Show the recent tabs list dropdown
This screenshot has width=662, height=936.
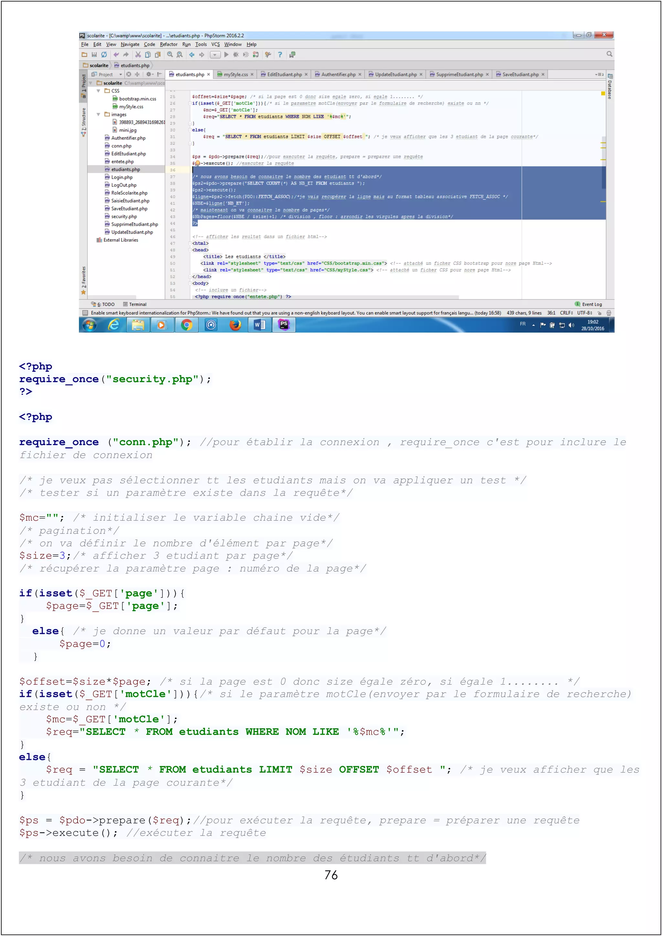(599, 75)
